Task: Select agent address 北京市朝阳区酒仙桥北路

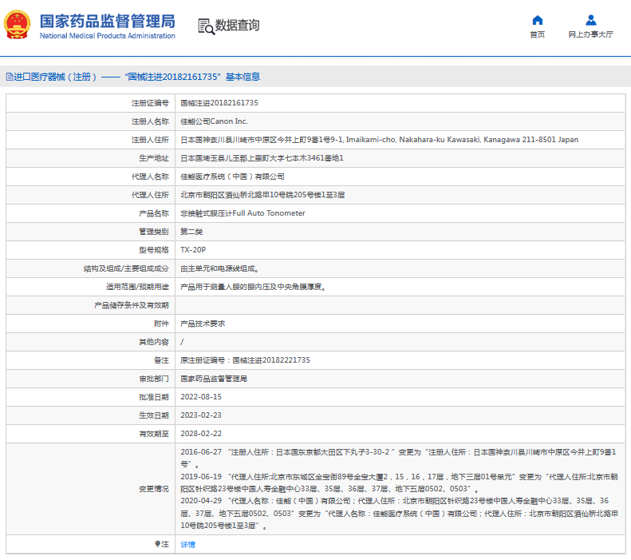Action: [262, 195]
